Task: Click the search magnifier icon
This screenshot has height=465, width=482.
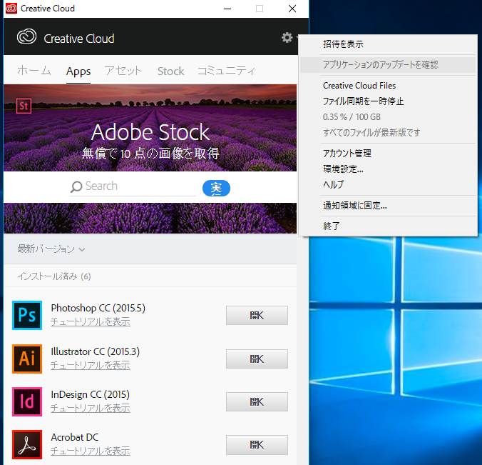Action: click(x=76, y=186)
